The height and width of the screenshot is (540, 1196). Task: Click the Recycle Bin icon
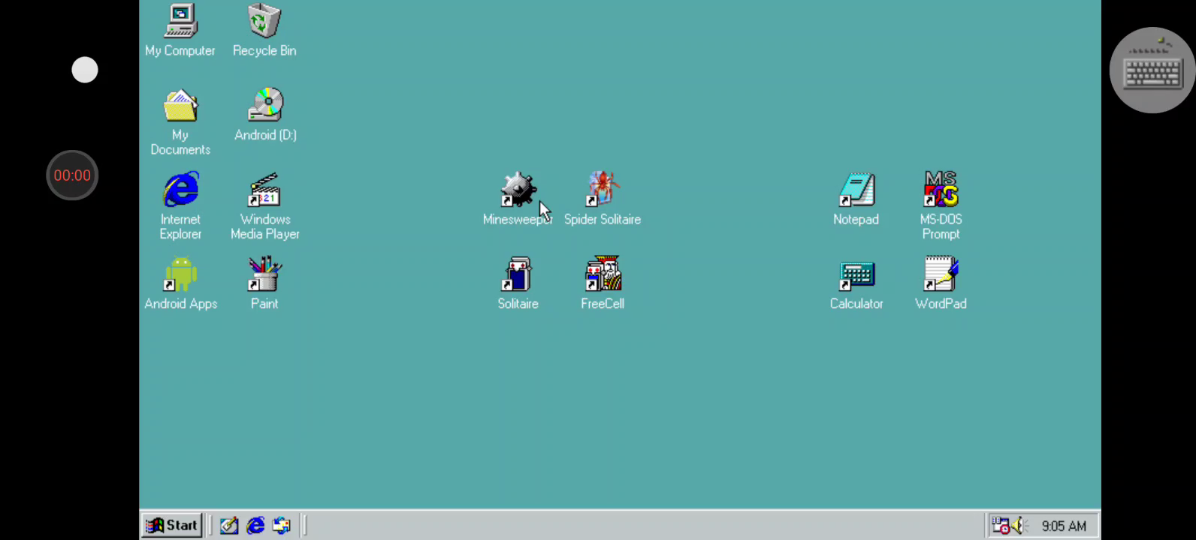264,22
